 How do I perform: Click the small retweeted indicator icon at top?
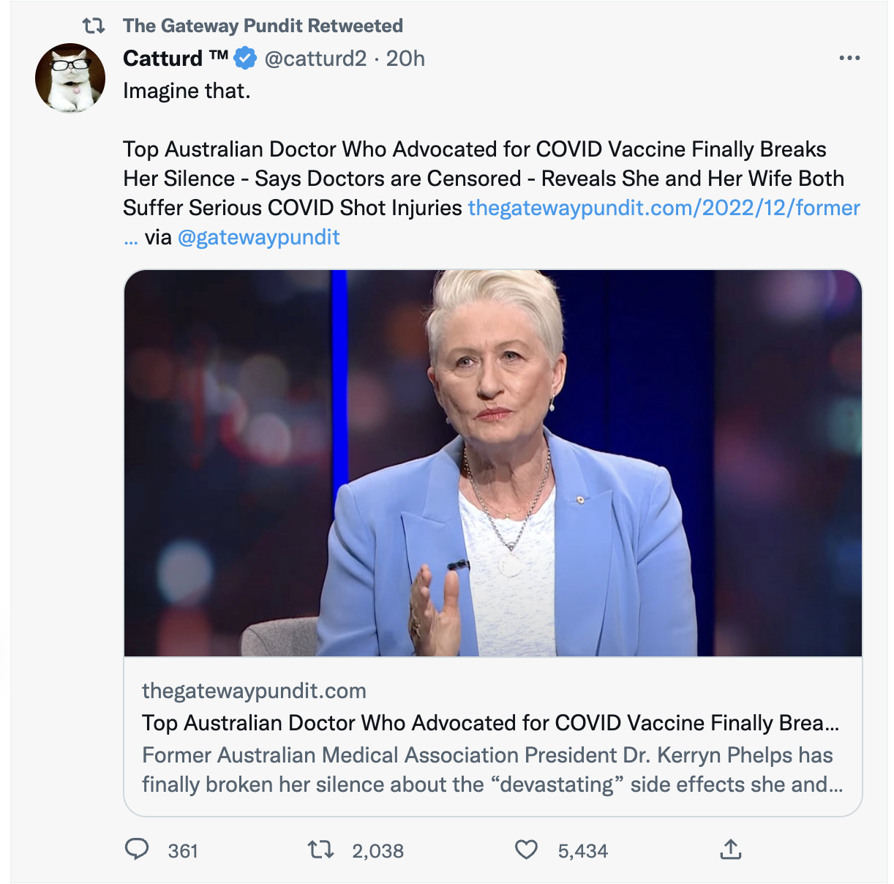(x=94, y=26)
